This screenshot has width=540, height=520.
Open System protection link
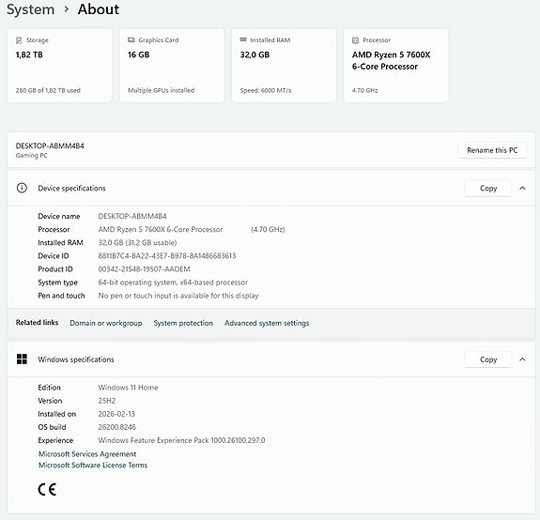pos(183,323)
